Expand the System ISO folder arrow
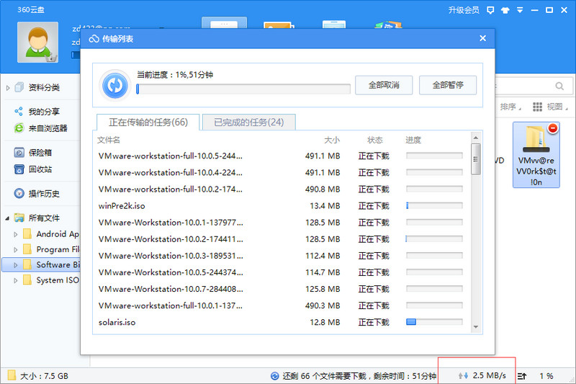This screenshot has height=384, width=576. 15,280
